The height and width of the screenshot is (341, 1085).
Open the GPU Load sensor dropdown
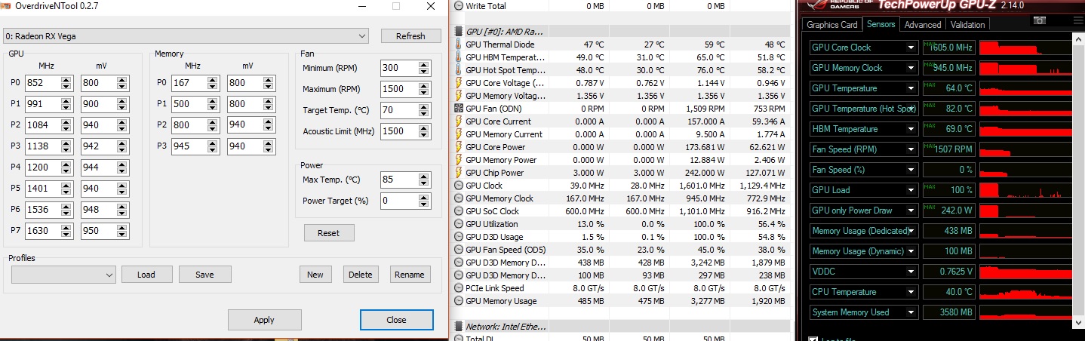[x=911, y=190]
